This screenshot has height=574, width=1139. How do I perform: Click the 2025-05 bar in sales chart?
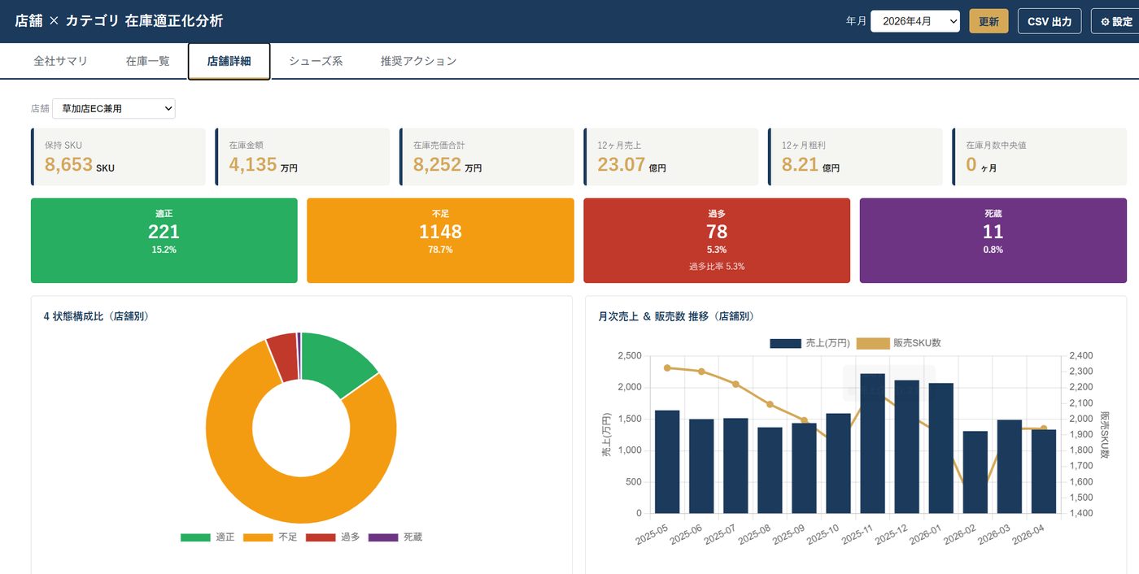(x=667, y=462)
